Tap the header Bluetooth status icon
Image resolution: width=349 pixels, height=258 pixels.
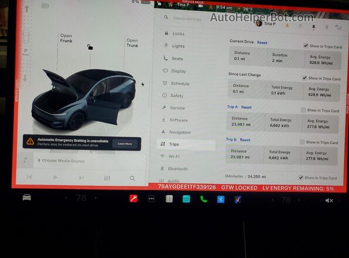click(x=327, y=27)
